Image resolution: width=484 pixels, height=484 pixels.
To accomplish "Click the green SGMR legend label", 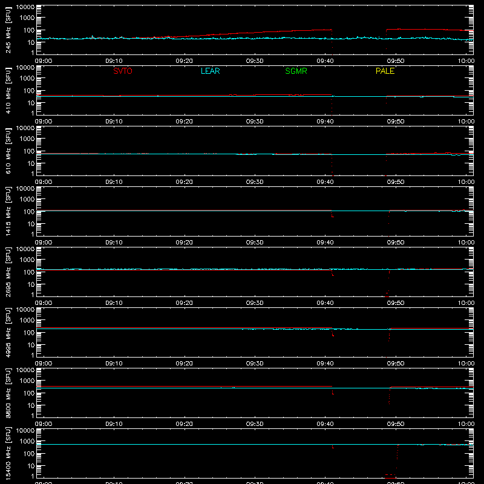I will click(296, 71).
